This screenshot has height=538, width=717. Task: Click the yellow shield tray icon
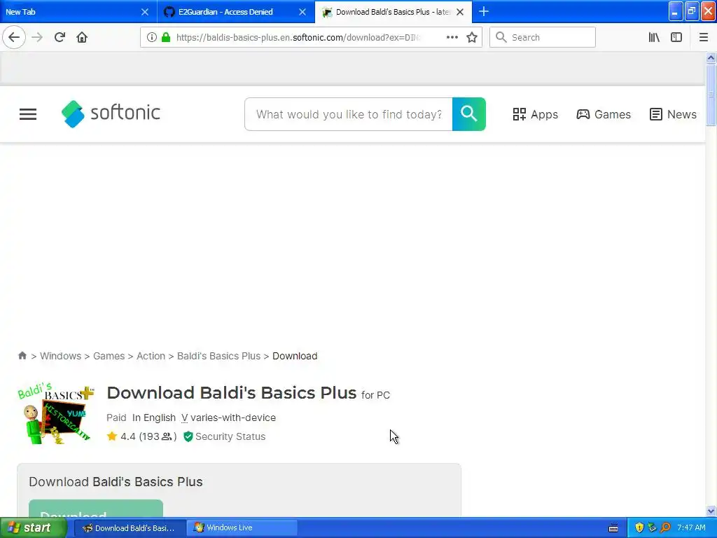(639, 527)
